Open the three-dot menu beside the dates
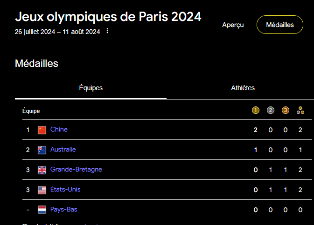 pos(107,31)
